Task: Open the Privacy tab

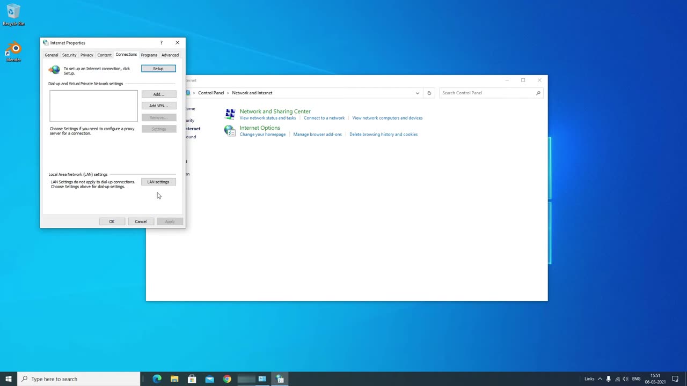Action: (x=87, y=55)
